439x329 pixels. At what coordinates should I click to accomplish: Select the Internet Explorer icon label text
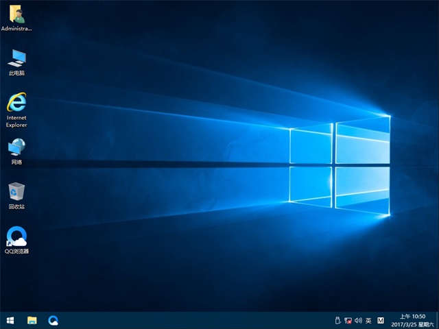click(16, 121)
